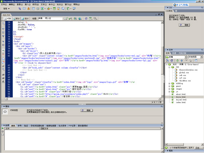
Task: Insert a comment using the toolbar icon
Action: pyautogui.click(x=63, y=9)
